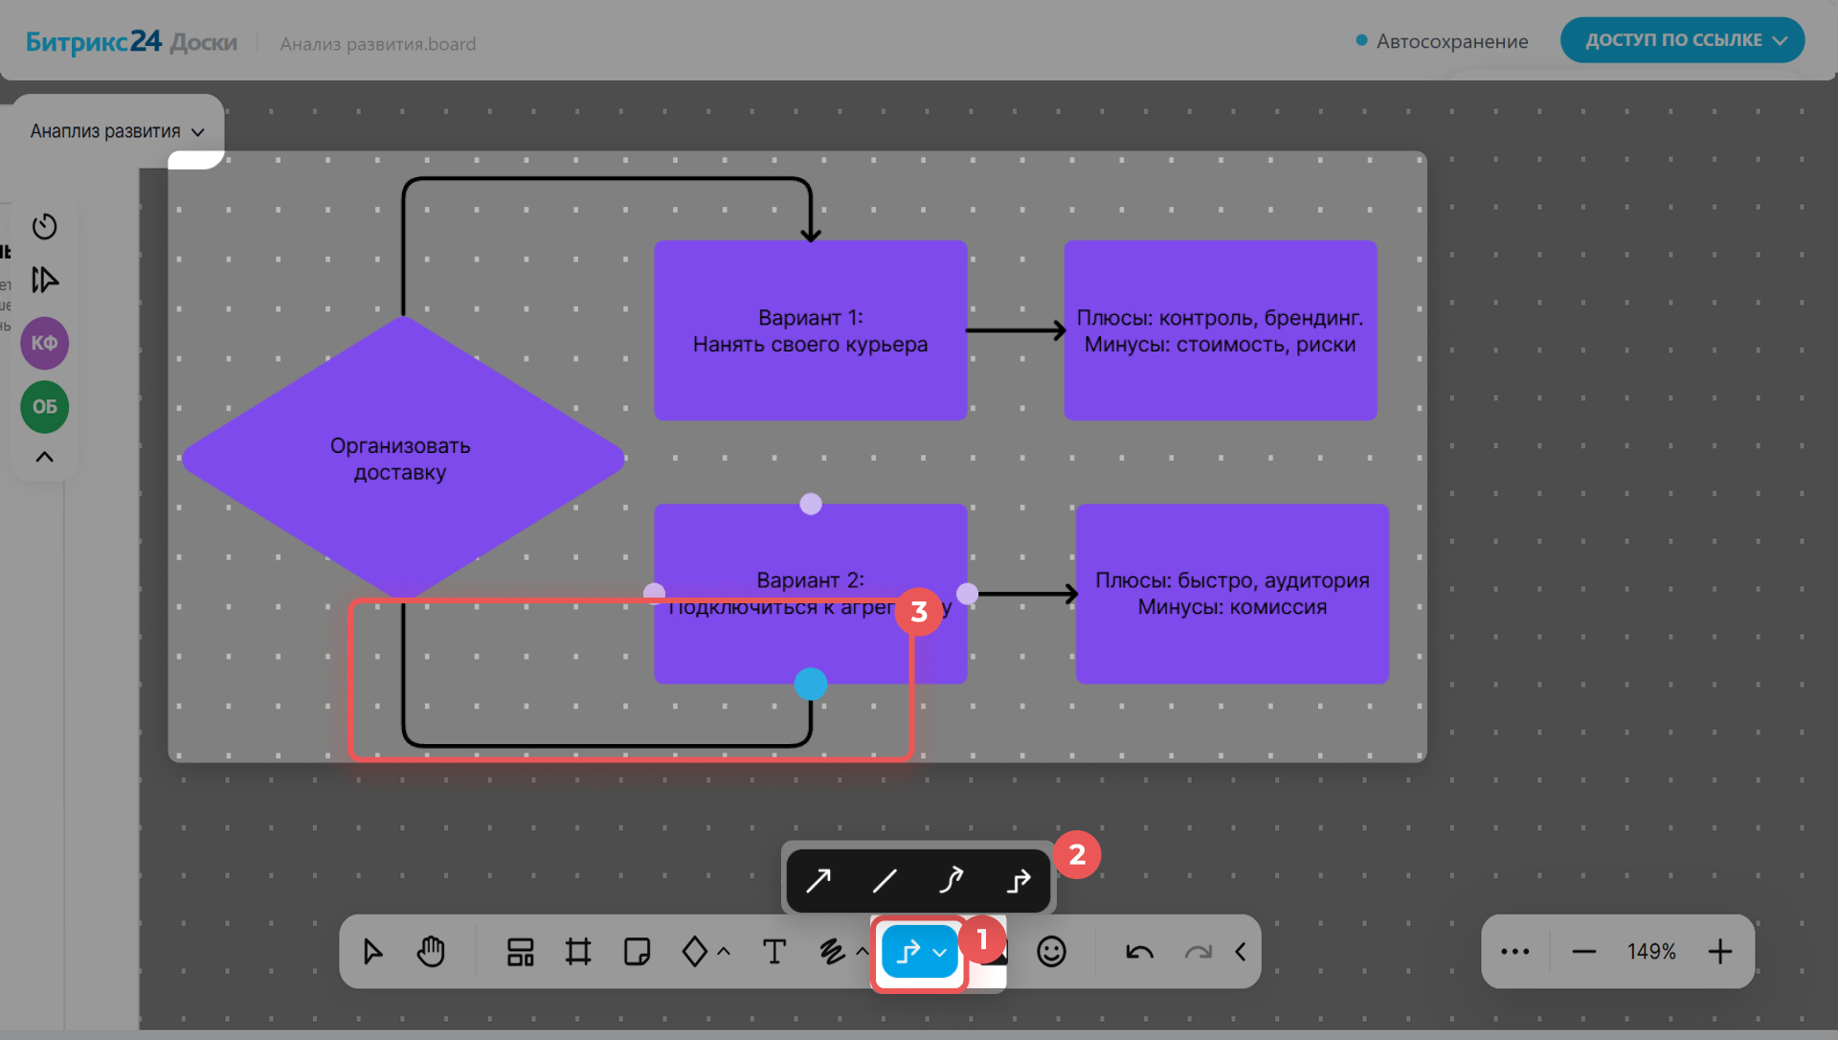1838x1040 pixels.
Task: Choose the elbow connector arrow type
Action: [1019, 880]
